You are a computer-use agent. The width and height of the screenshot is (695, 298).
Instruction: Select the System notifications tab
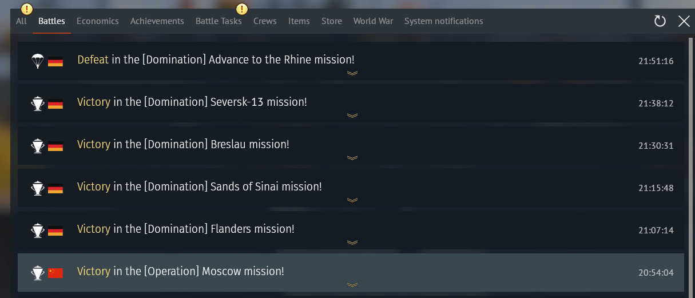tap(443, 21)
